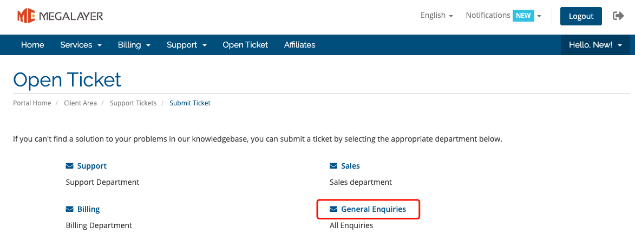The image size is (635, 247).
Task: Click the Sales department description text
Action: (x=361, y=182)
